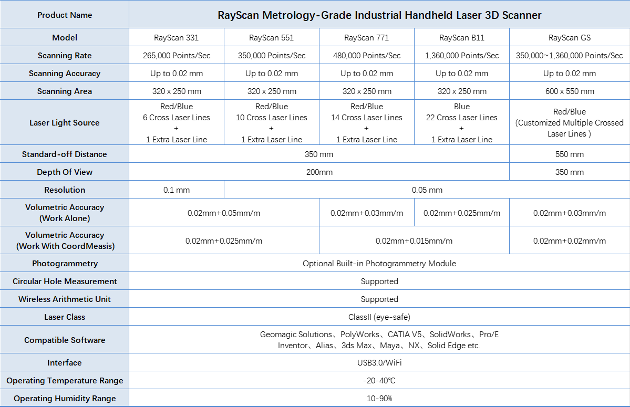Click the '10 Cross Laser Lines' text

[x=272, y=118]
